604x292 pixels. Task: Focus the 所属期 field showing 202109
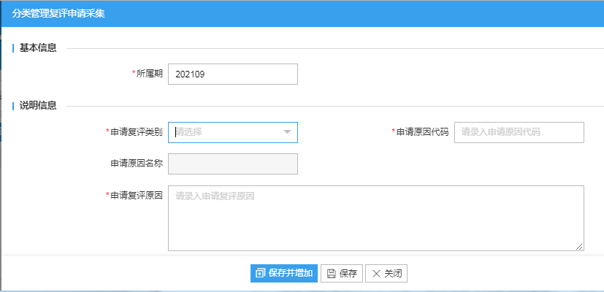(x=233, y=74)
